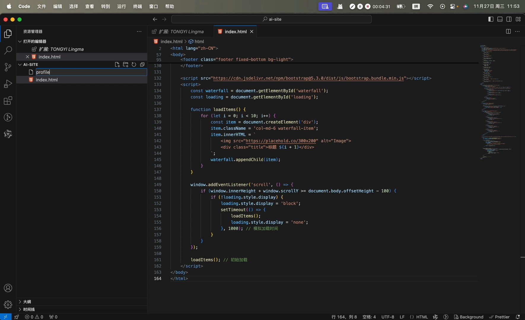Image resolution: width=525 pixels, height=320 pixels.
Task: Toggle the bottom panel visibility
Action: (500, 19)
